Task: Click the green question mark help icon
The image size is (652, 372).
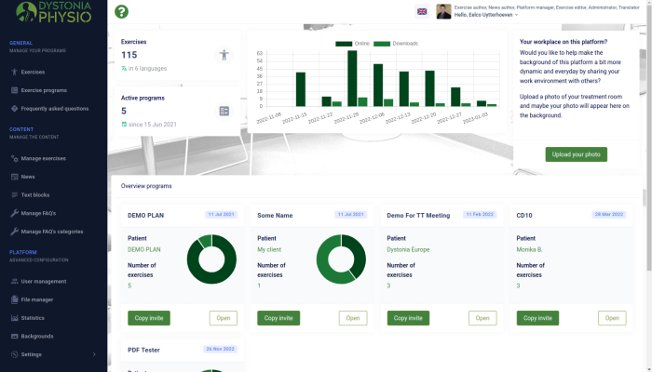Action: (x=121, y=12)
